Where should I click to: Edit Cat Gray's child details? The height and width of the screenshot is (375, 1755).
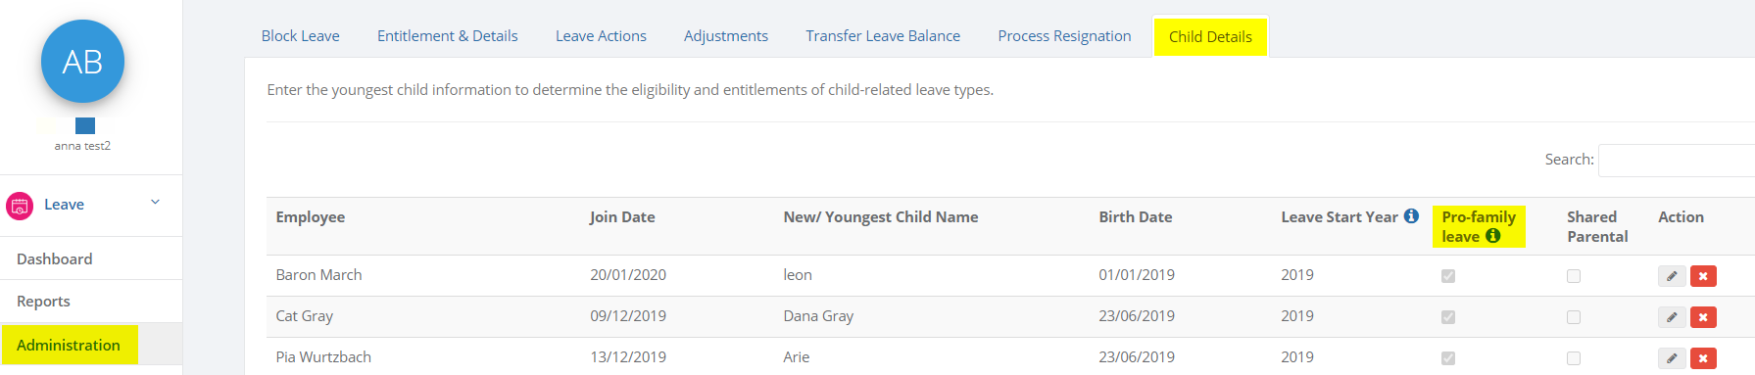(x=1672, y=317)
